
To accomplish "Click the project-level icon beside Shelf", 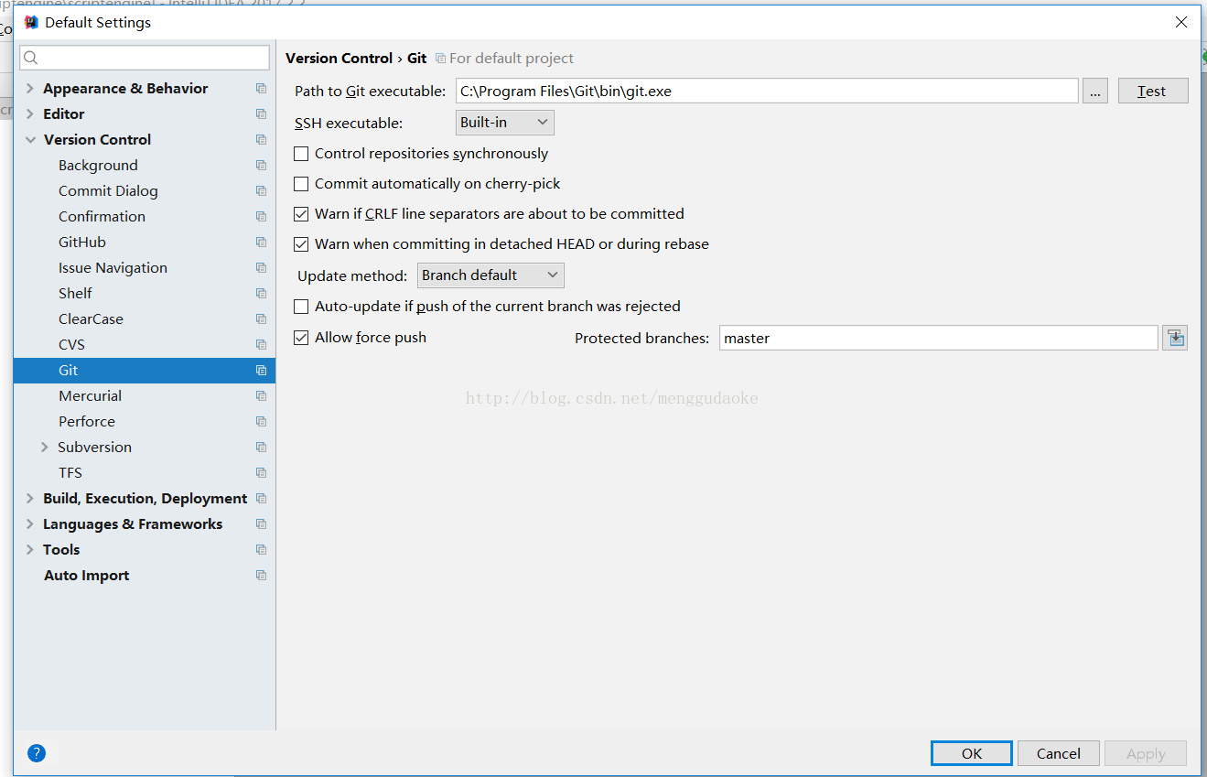I will pos(261,294).
